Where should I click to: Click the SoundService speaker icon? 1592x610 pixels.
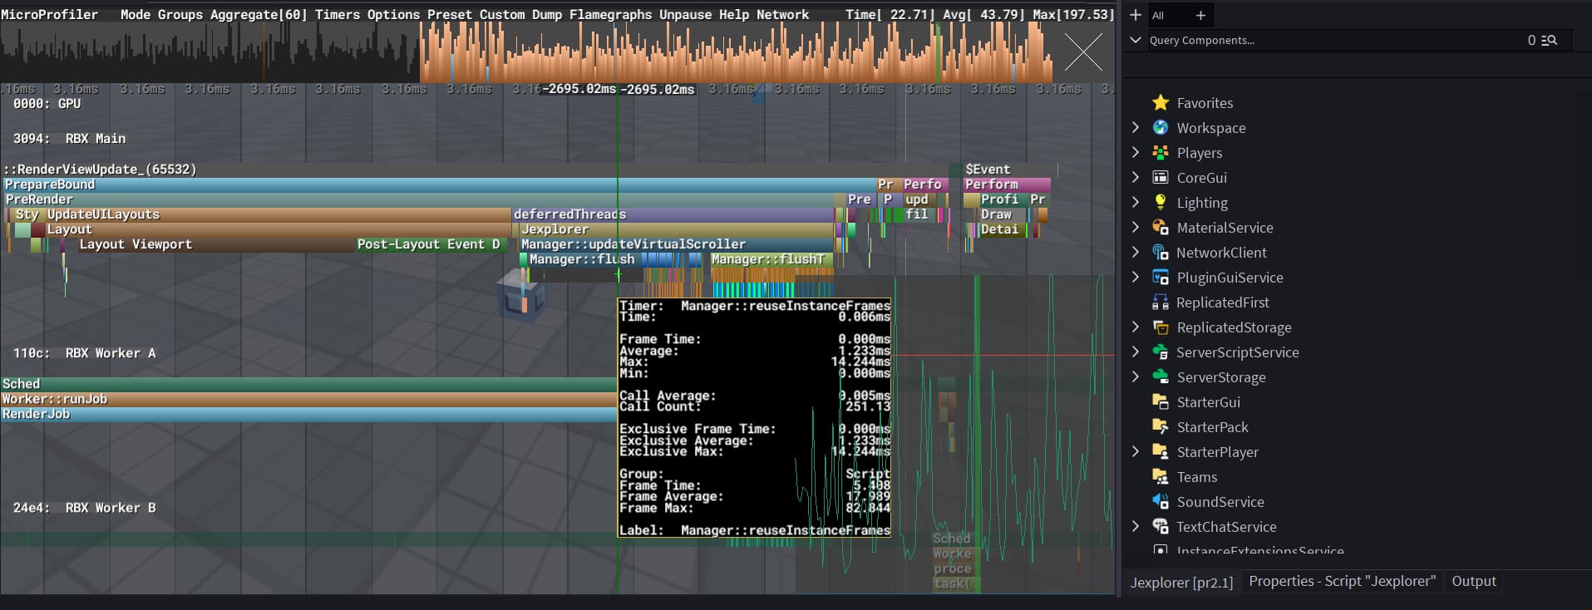1161,502
